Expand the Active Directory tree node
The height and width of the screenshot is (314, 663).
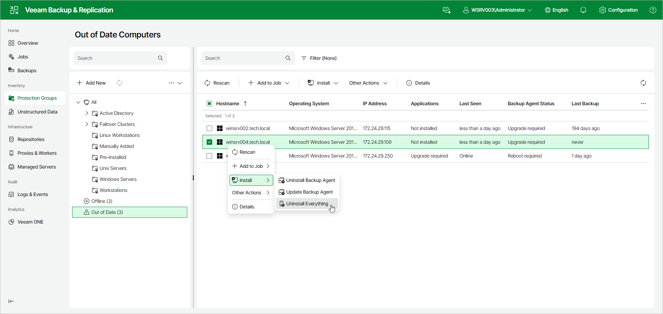87,113
